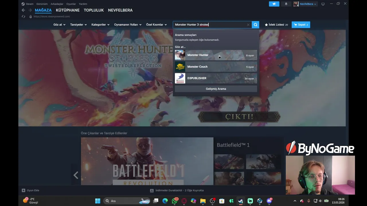Open the Steam menu

27,4
